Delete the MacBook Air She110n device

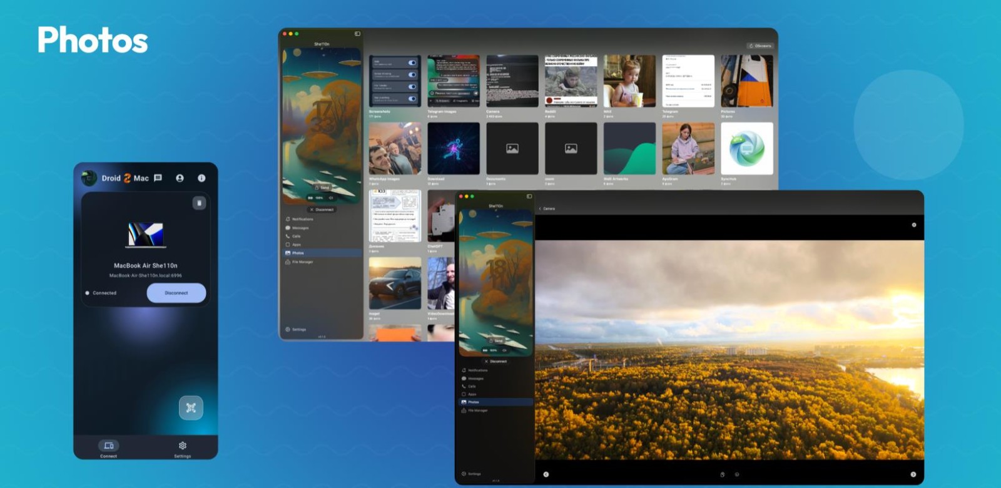point(199,203)
